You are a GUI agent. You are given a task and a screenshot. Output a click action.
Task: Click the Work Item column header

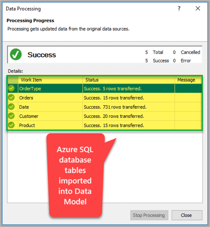click(50, 80)
